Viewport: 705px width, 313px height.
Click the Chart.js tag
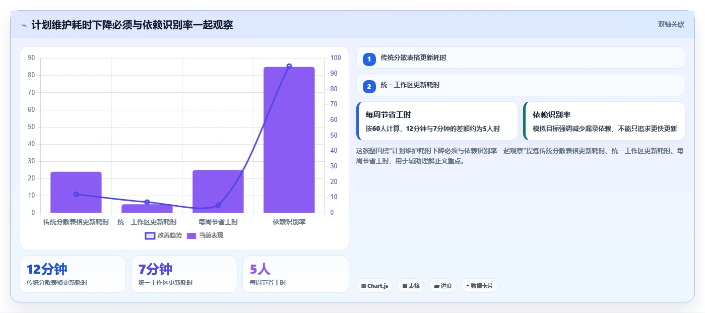coord(375,286)
